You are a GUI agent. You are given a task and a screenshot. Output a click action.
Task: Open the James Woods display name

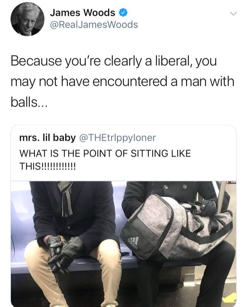83,13
